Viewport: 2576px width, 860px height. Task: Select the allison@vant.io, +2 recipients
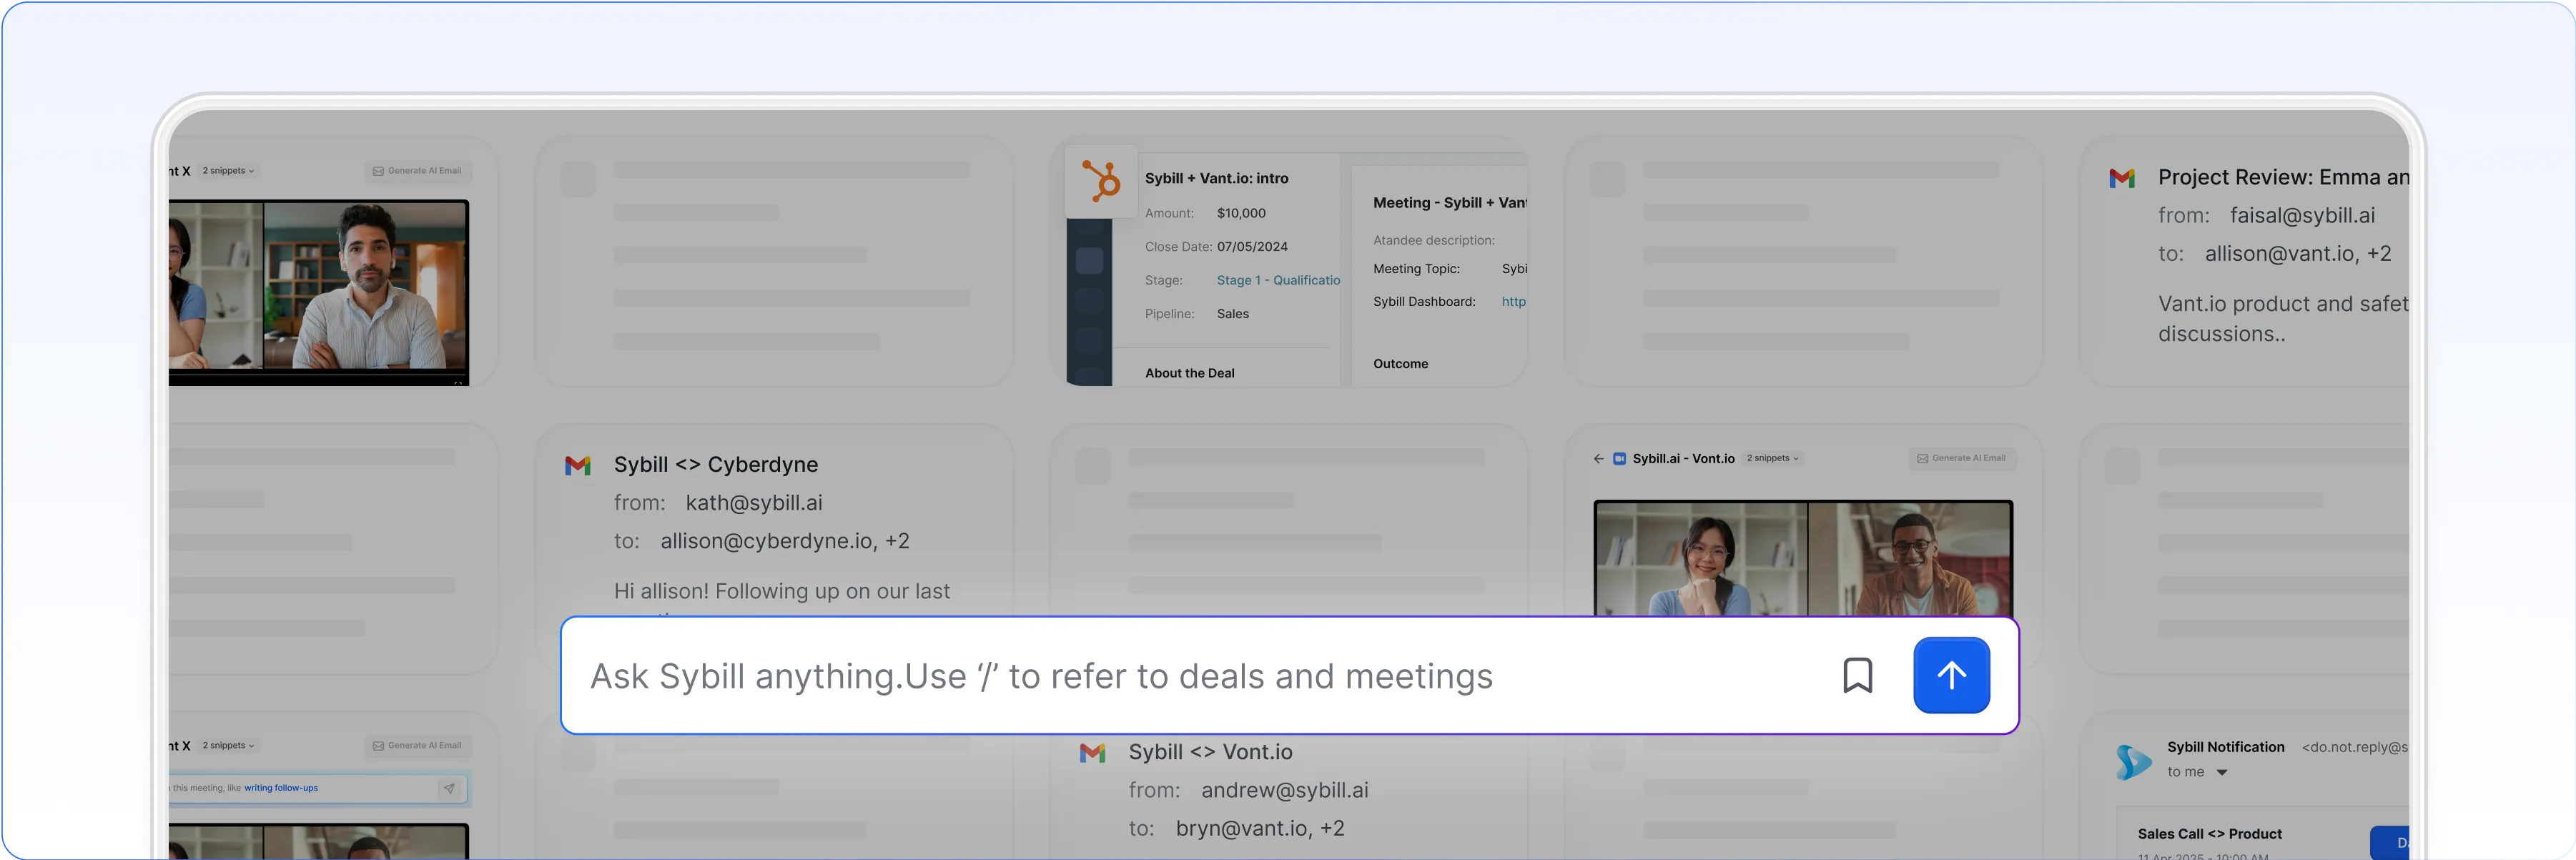tap(2297, 254)
